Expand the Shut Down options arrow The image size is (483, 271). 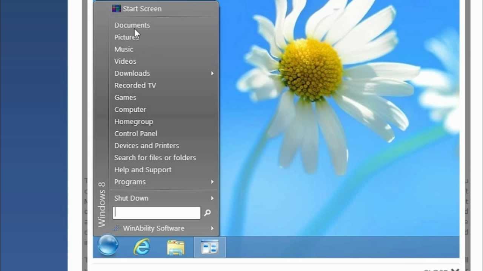[212, 198]
